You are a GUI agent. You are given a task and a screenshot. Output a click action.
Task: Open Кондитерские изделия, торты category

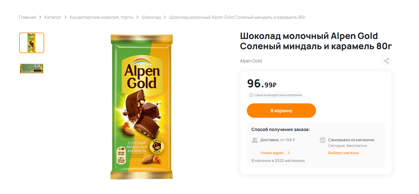[x=101, y=17]
